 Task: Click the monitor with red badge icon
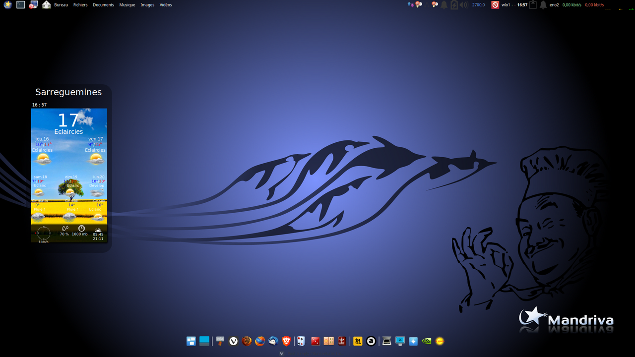point(33,5)
